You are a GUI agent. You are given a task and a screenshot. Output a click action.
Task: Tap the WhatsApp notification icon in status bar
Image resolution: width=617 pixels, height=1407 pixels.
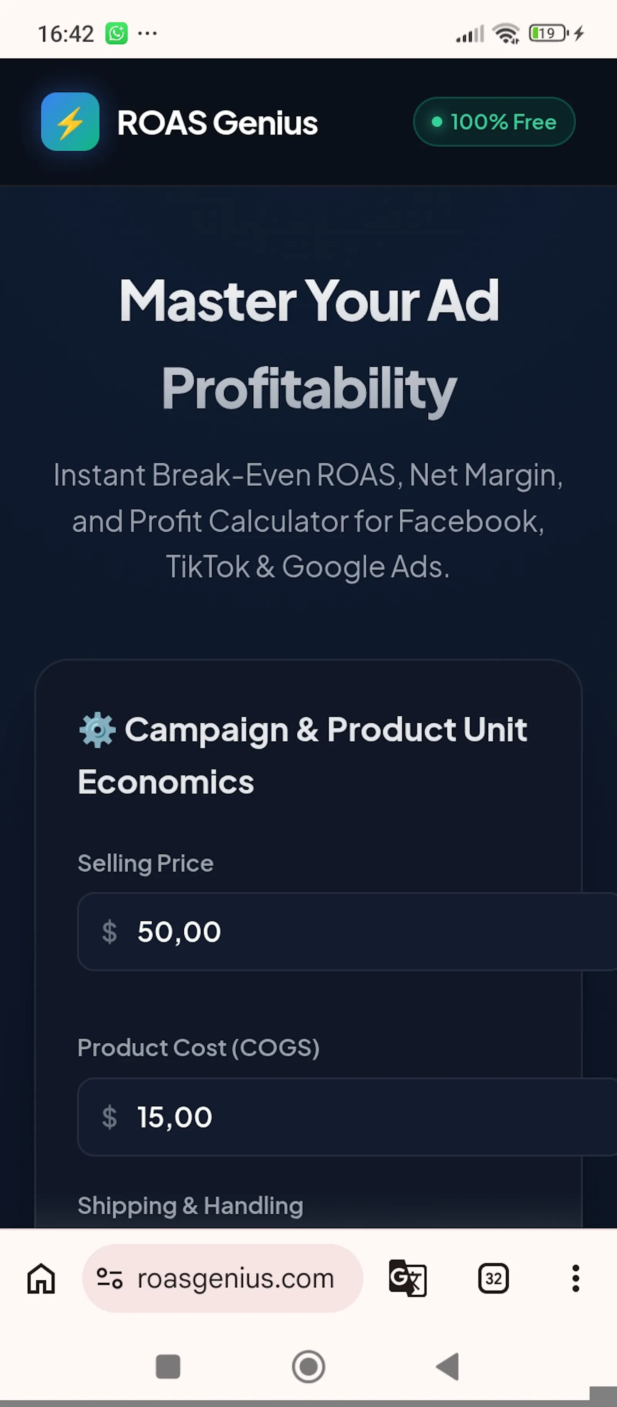coord(116,33)
